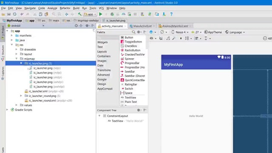The image size is (272, 153).
Task: Click the Undo toolbar arrow
Action: 22,14
